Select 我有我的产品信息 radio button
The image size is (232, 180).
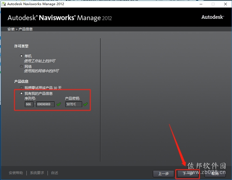21,93
